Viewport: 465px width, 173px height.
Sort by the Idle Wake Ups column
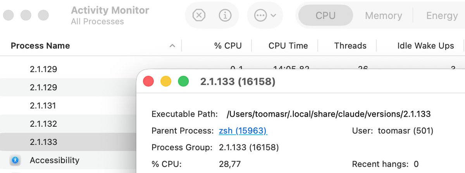425,46
